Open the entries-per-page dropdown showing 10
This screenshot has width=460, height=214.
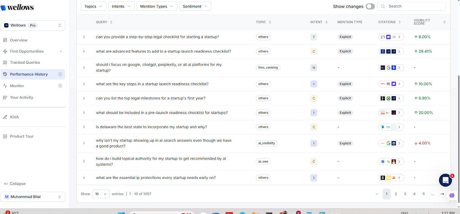point(101,194)
